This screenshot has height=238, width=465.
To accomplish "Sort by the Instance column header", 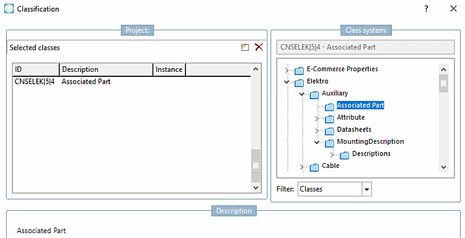I will coord(169,69).
